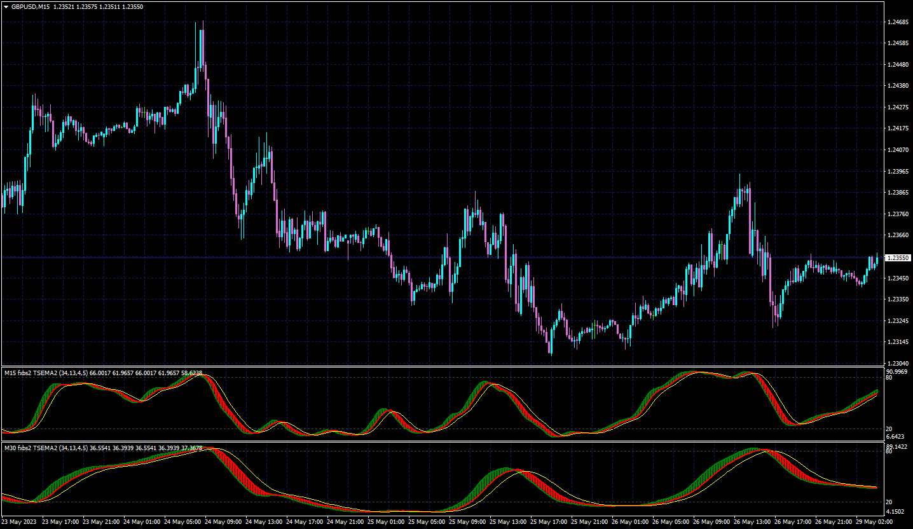Open the chart menu triangle beside GBPUSD,M15
The width and height of the screenshot is (913, 529).
coord(6,6)
